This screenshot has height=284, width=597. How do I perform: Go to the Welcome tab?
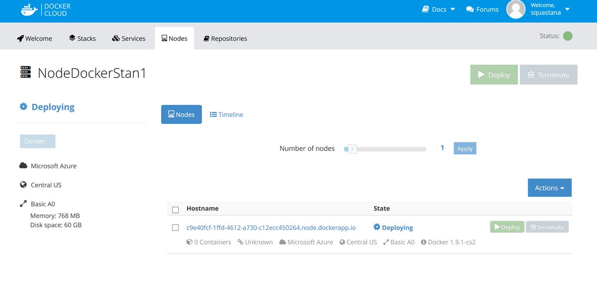(x=34, y=38)
